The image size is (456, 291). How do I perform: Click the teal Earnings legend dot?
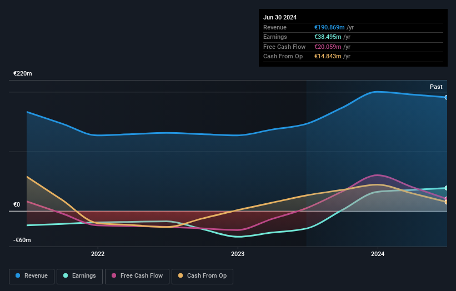[66, 275]
